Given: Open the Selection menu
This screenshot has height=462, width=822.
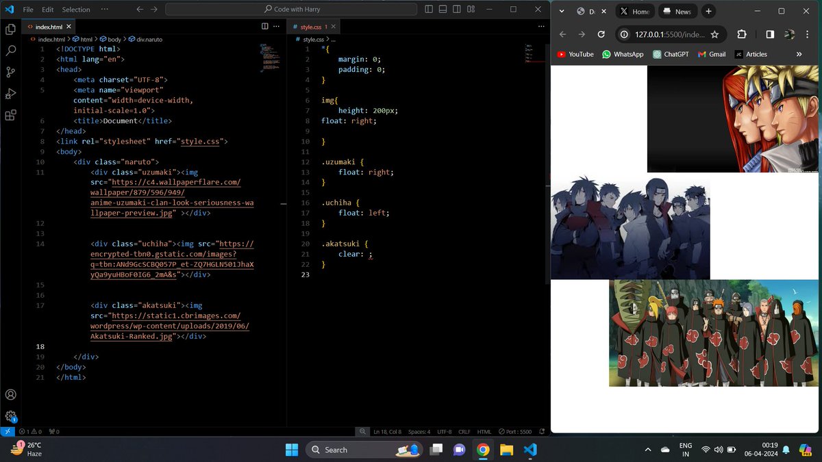Looking at the screenshot, I should click(76, 10).
